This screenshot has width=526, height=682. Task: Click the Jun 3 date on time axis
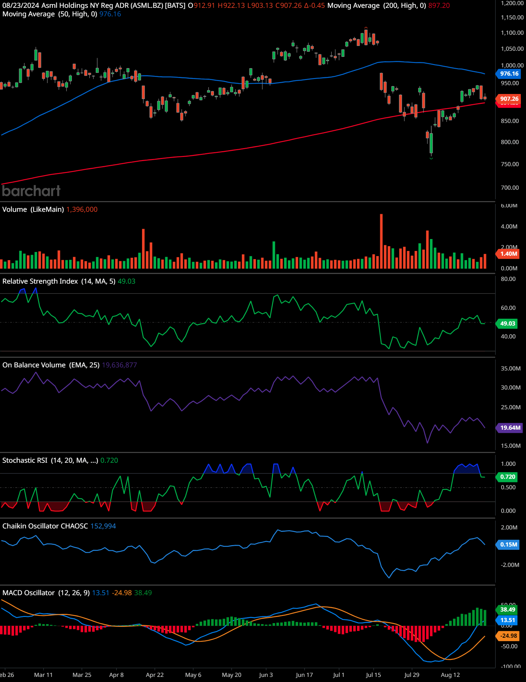pyautogui.click(x=266, y=675)
